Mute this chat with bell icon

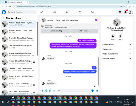113,36
